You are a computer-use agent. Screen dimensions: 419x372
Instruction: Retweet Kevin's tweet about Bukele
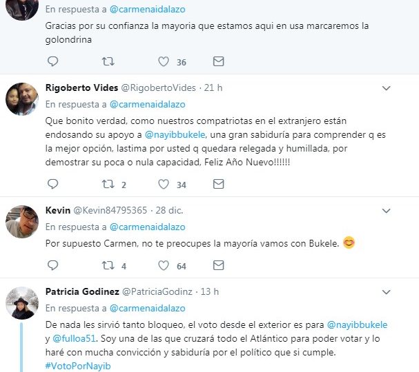108,265
